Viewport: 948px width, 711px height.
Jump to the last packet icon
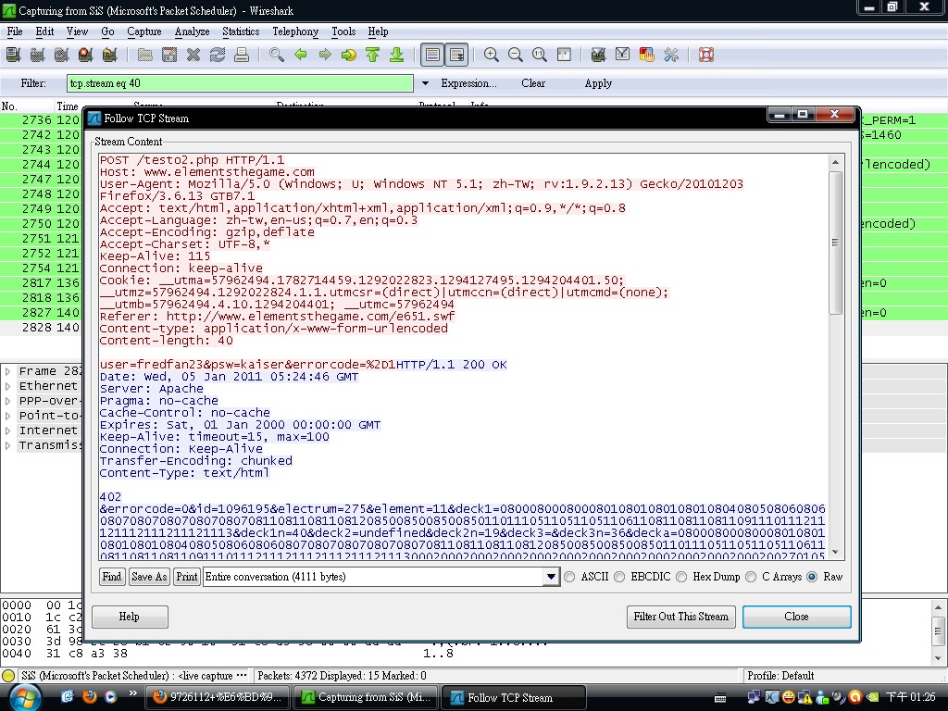(396, 55)
